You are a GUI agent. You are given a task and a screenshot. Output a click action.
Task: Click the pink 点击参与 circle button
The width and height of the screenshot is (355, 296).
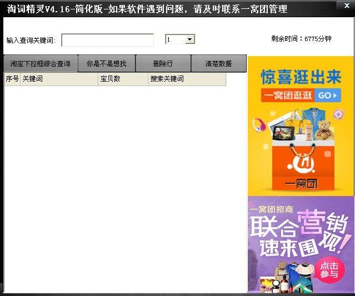329,270
